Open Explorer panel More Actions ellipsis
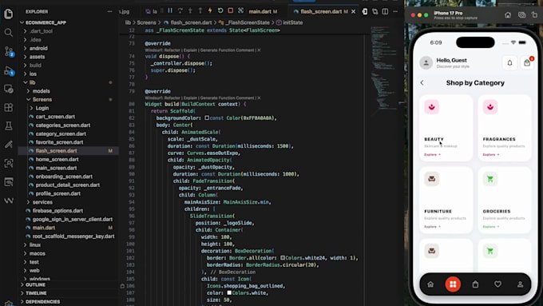 tap(109, 11)
